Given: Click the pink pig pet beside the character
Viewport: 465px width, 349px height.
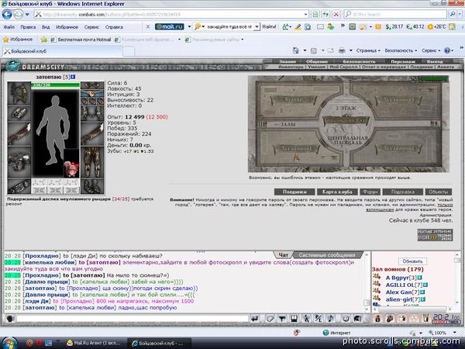Looking at the screenshot, I should pyautogui.click(x=71, y=168).
